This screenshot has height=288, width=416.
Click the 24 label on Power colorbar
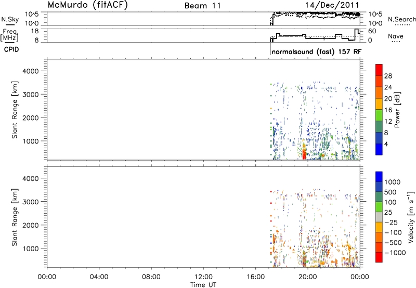(x=388, y=87)
